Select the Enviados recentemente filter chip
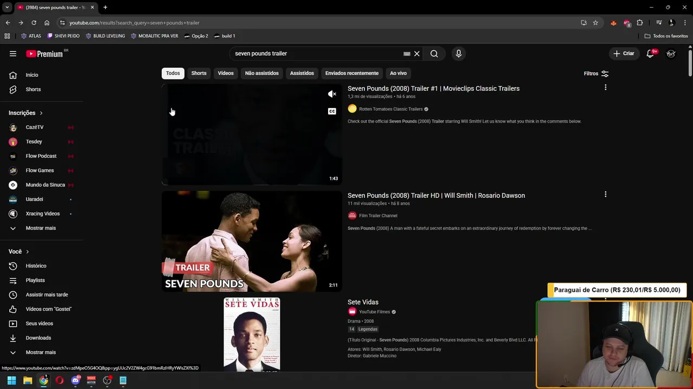The image size is (693, 389). pos(352,73)
